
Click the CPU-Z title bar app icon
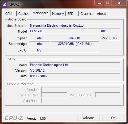[x=5, y=4]
